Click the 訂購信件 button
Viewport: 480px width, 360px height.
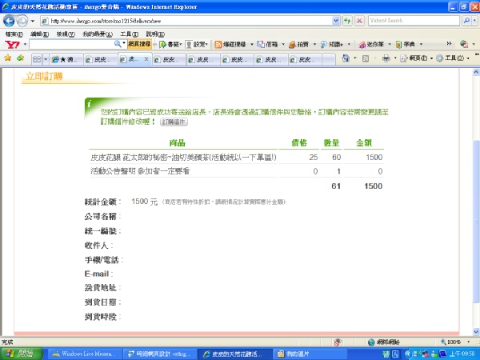click(x=174, y=122)
